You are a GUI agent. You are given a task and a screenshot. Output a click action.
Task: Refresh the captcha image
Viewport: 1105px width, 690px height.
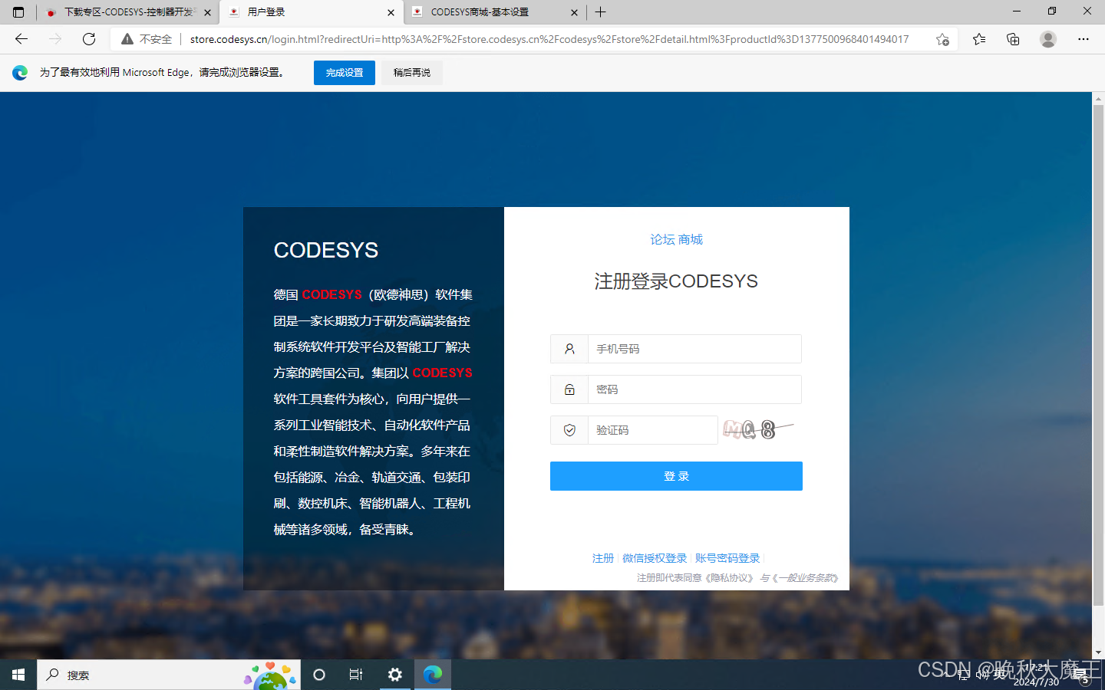point(758,429)
